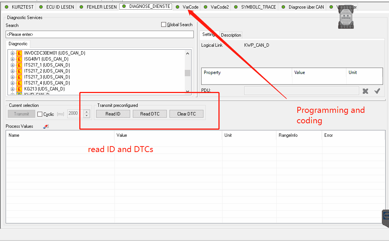
Task: Click the Process Values clear icon
Action: [46, 126]
